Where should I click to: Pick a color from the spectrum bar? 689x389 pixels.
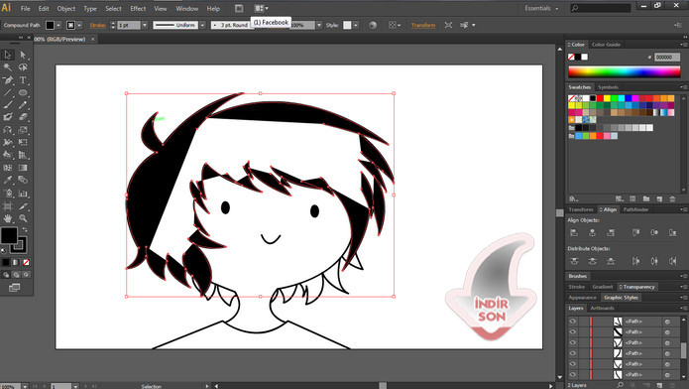624,71
